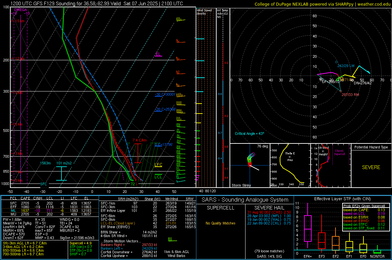The width and height of the screenshot is (392, 260).
Task: Click the based on LCL: 0.19 row
Action: [x=364, y=214]
